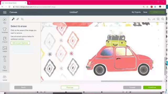Open Upload from the sidebar
This screenshot has height=94, width=168.
point(5,78)
